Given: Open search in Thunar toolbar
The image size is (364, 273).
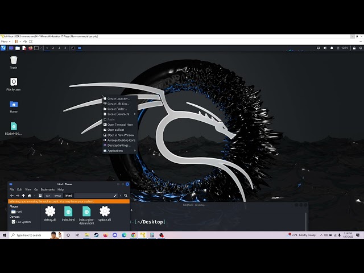Looking at the screenshot, I should pyautogui.click(x=126, y=196).
